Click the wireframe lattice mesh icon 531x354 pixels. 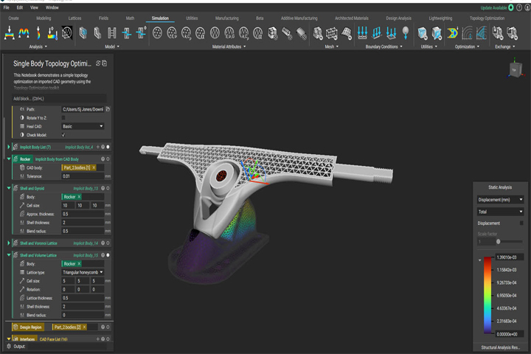pyautogui.click(x=332, y=33)
